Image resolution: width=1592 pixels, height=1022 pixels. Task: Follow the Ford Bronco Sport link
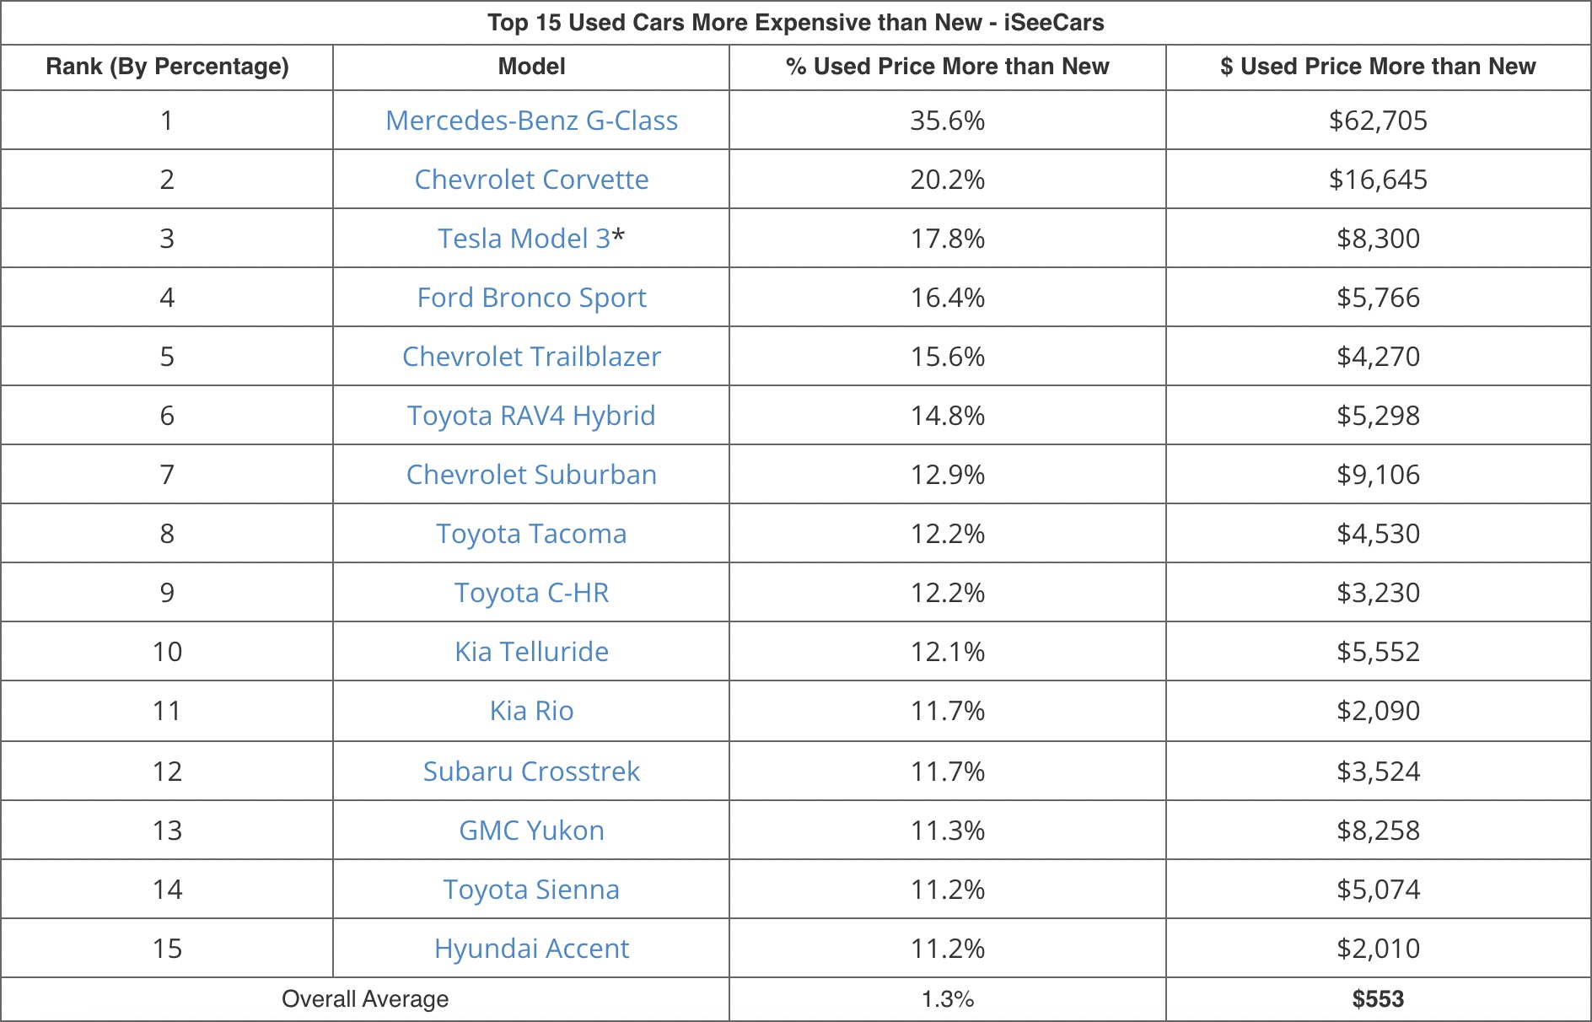coord(531,298)
